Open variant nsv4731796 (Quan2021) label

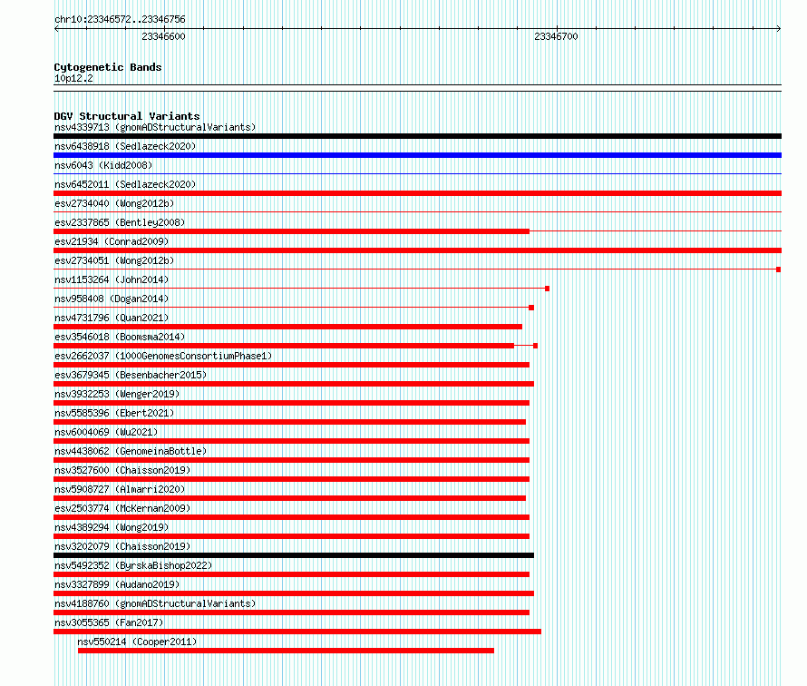coord(112,318)
